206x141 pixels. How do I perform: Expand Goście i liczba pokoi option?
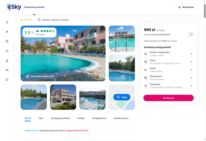click(168, 54)
